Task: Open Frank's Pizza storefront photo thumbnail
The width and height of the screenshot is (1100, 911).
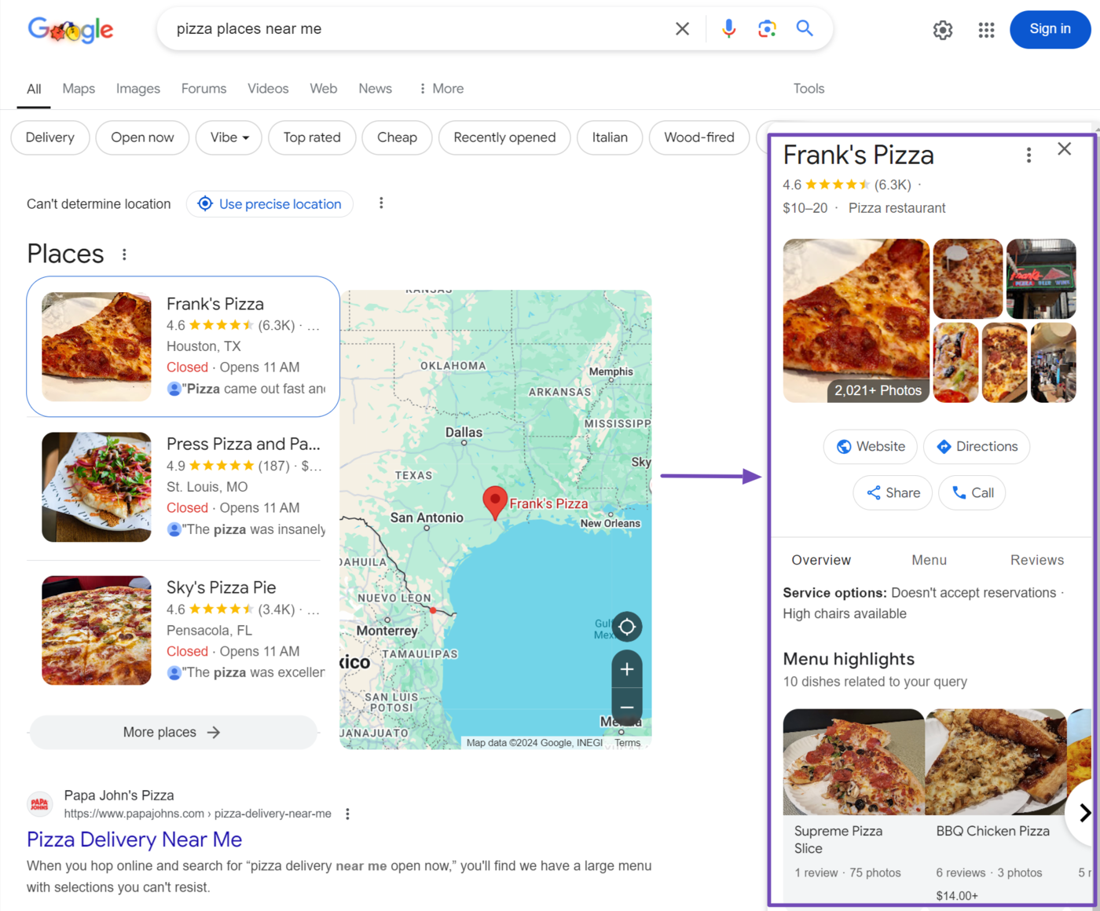Action: [1041, 279]
